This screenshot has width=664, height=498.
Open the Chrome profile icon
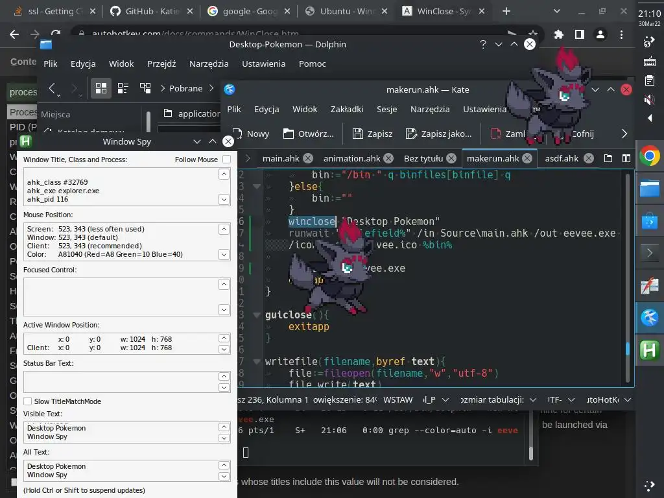(x=600, y=34)
